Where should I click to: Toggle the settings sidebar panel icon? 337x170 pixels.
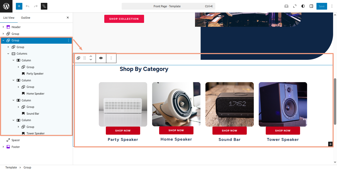click(311, 6)
